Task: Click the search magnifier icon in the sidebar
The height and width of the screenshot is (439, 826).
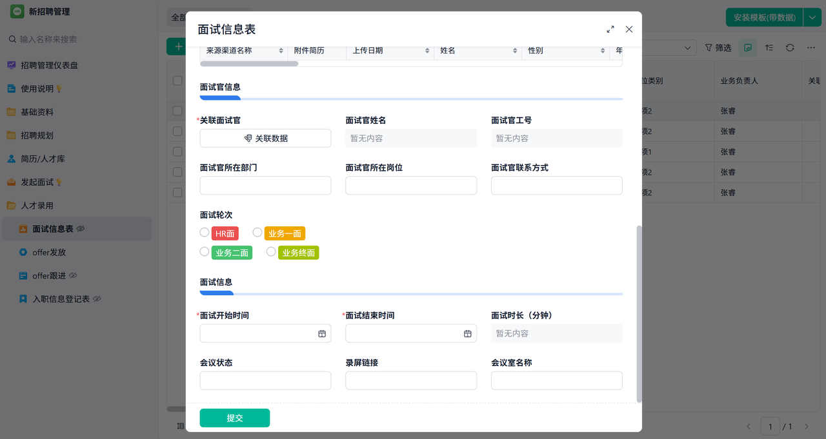Action: [x=12, y=39]
